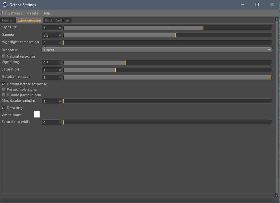Viewport: 280px width, 203px height.
Task: Click the Saturate to white value field
Action: click(50, 123)
